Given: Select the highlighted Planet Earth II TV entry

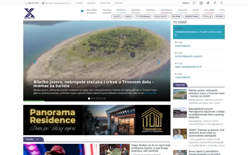Looking at the screenshot, I should point(199,32).
